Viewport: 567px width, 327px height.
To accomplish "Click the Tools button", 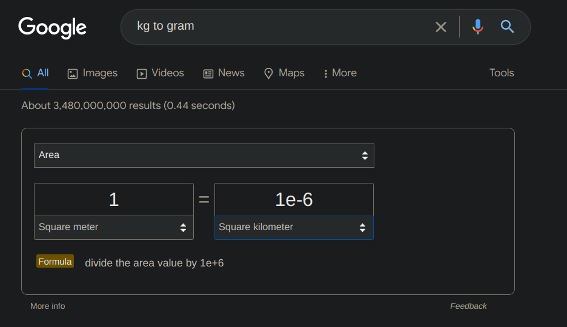I will (x=502, y=73).
